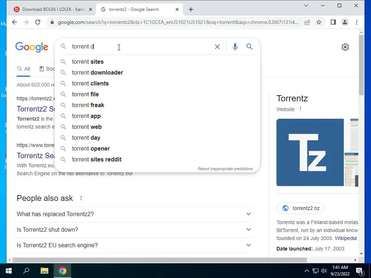The width and height of the screenshot is (371, 278).
Task: Open the tab search chevron in title bar
Action: pos(306,5)
